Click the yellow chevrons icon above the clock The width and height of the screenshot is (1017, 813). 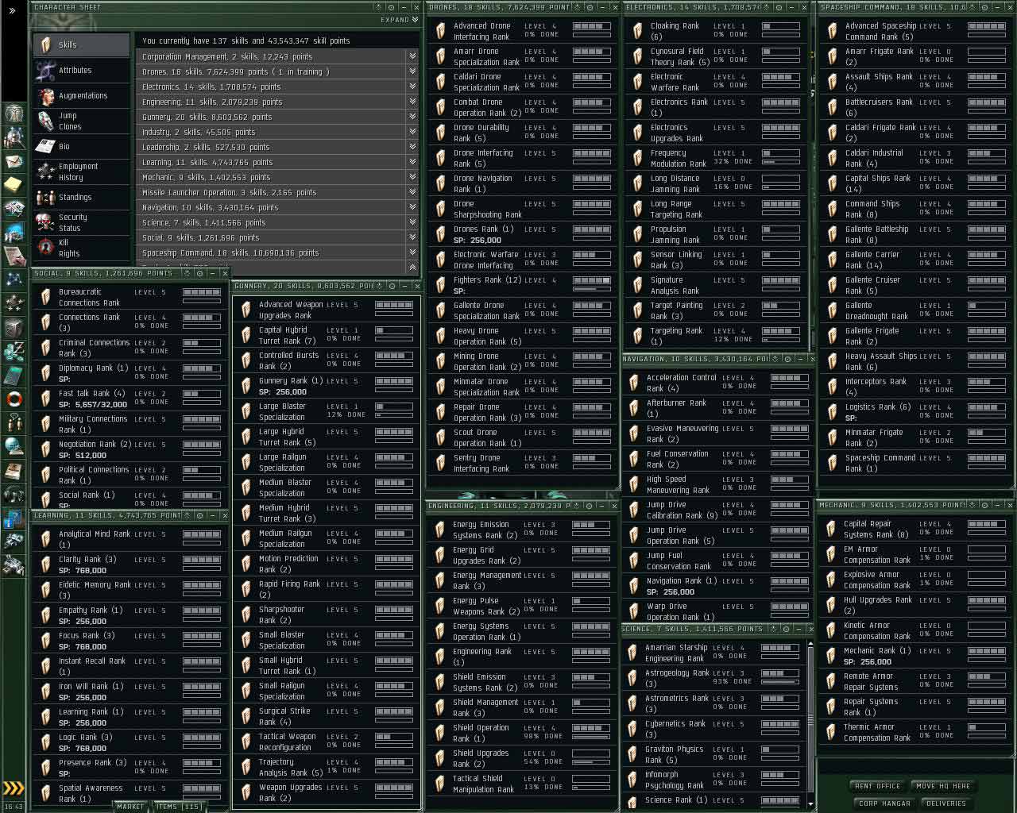coord(14,788)
